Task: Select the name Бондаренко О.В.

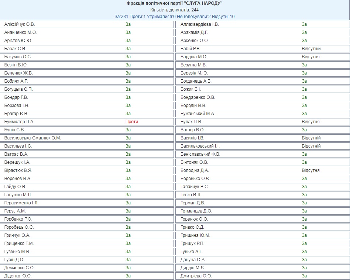Action: [x=198, y=97]
